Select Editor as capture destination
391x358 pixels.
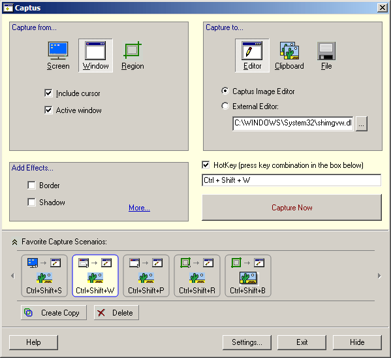[252, 56]
